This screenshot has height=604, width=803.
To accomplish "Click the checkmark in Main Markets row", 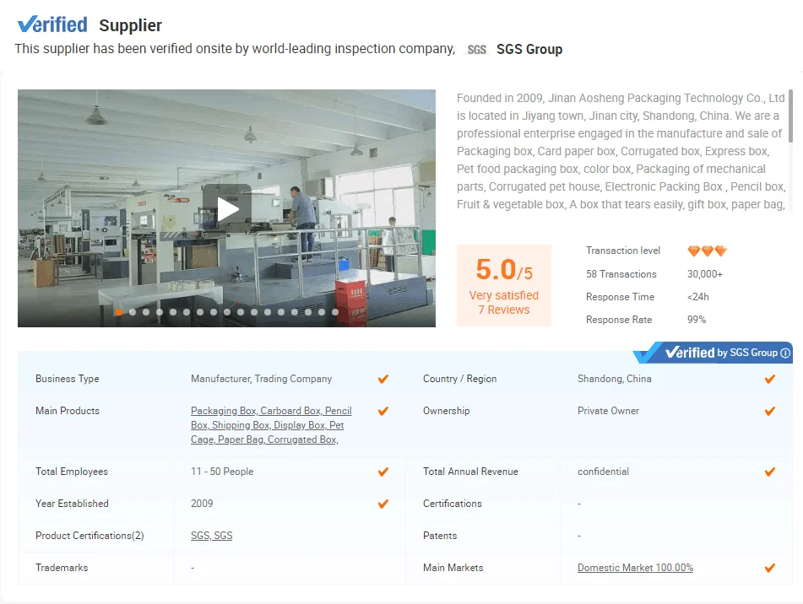I will click(x=770, y=568).
